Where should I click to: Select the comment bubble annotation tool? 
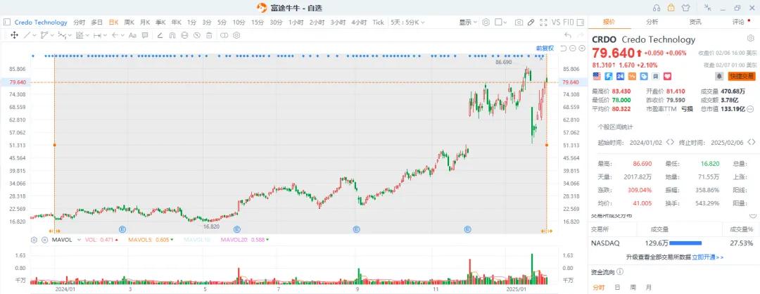click(145, 35)
